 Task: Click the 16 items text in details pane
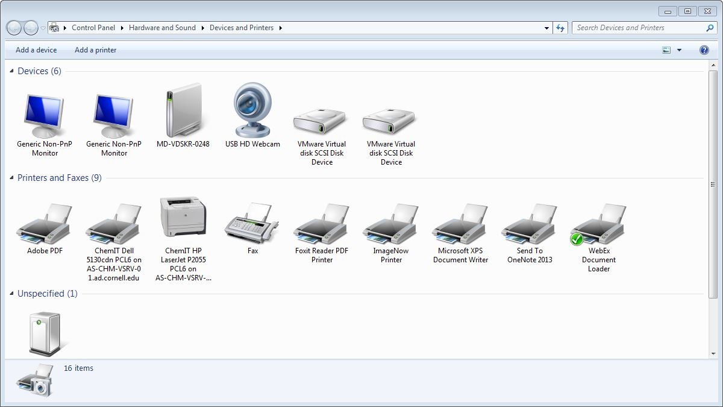[x=78, y=368]
